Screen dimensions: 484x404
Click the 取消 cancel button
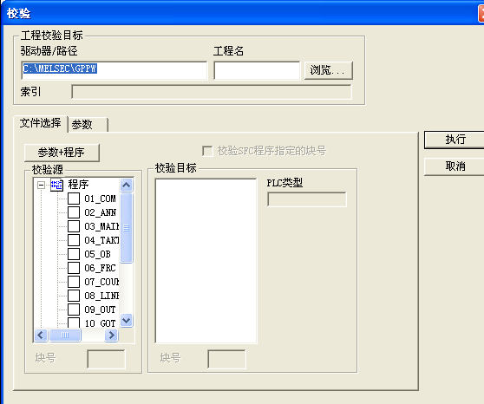point(455,166)
